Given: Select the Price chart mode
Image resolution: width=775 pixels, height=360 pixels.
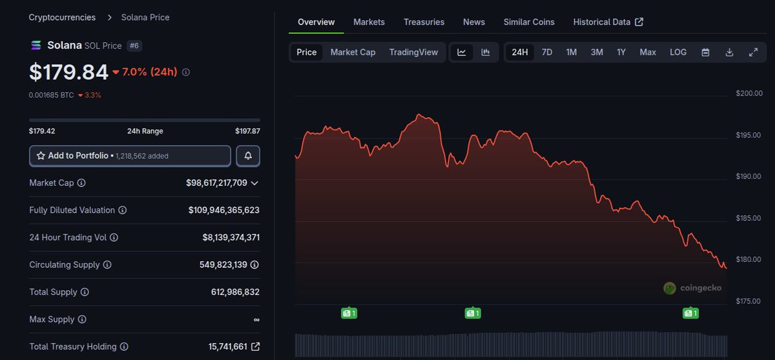Looking at the screenshot, I should coord(306,52).
